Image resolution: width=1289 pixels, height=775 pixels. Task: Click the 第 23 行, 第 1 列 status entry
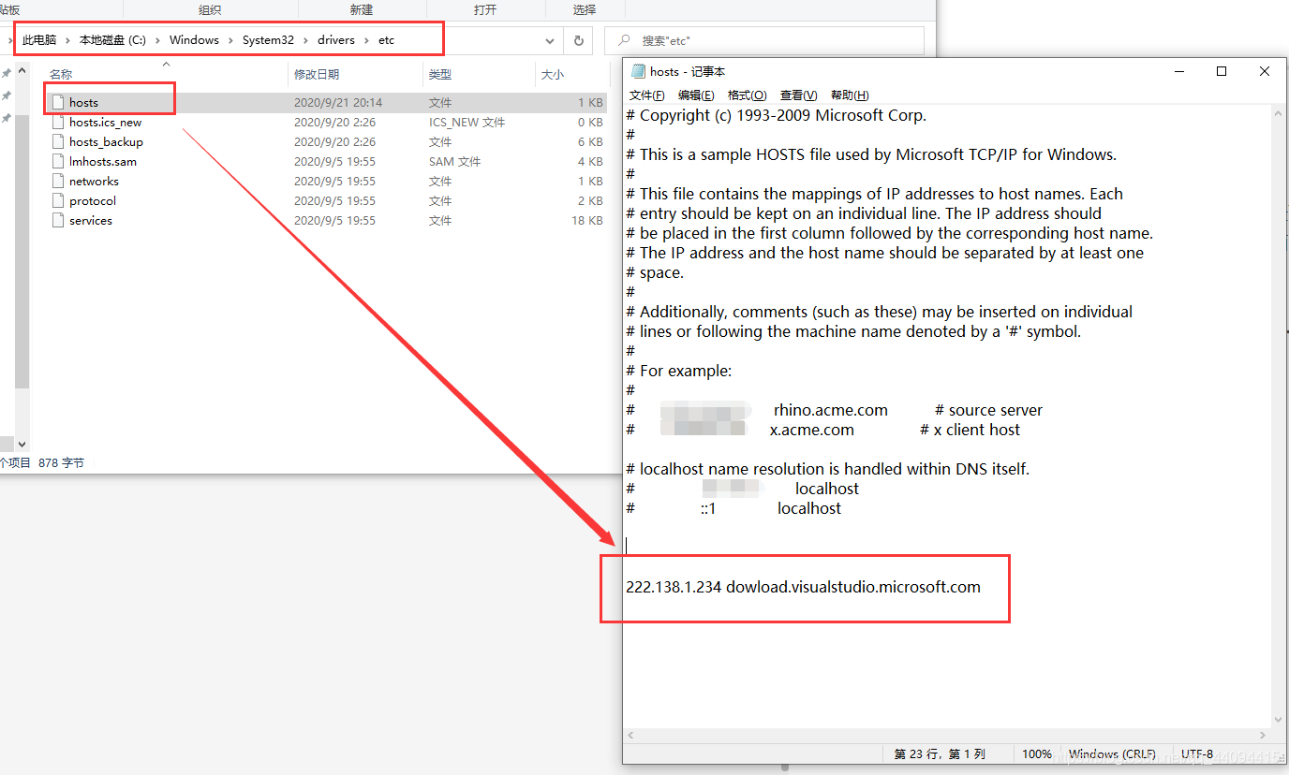(940, 753)
